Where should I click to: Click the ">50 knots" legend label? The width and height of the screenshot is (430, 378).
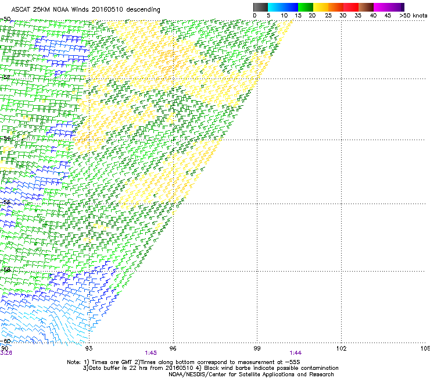(x=413, y=16)
